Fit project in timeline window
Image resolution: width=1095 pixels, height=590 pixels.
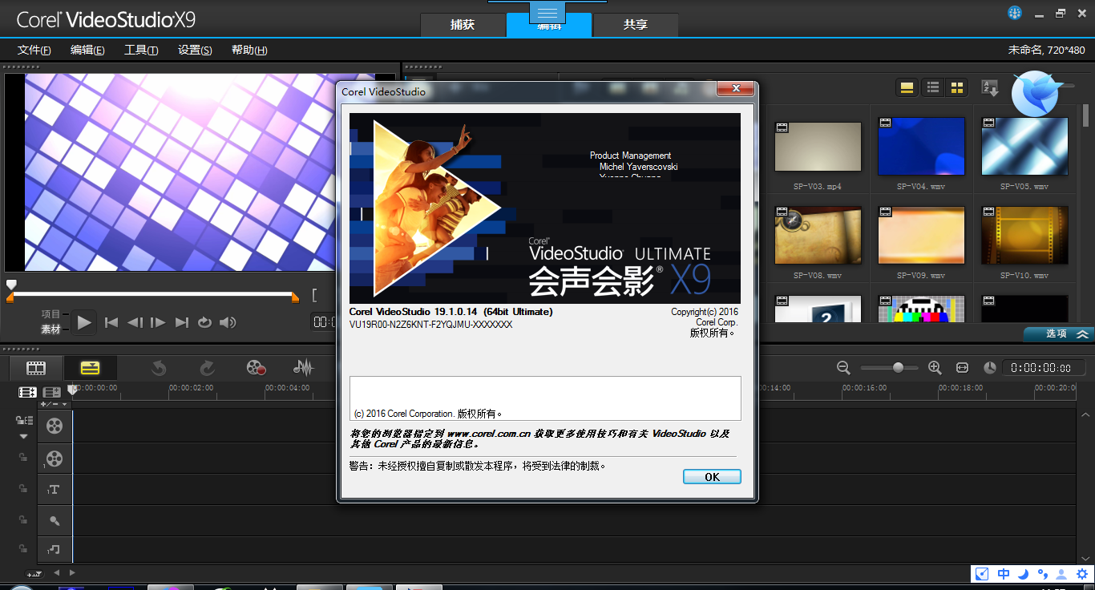(x=962, y=367)
